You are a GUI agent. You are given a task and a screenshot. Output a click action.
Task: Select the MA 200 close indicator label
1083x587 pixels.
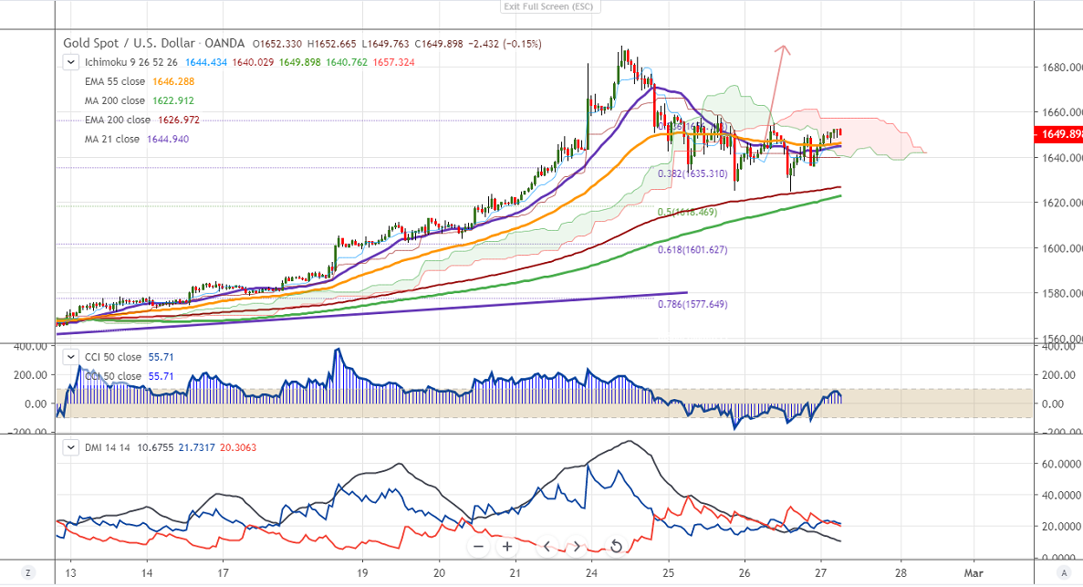point(115,101)
